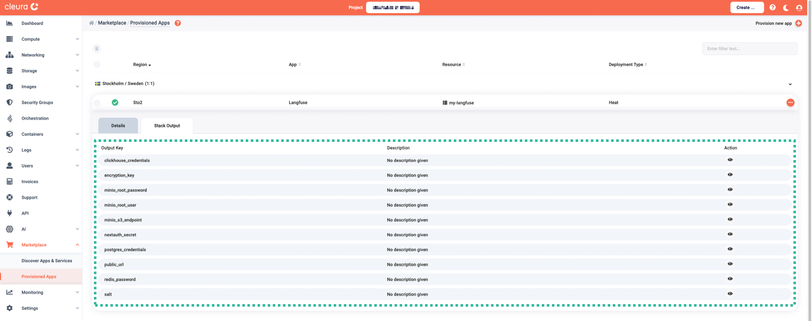Viewport: 812px width, 321px height.
Task: Show the minio_root_password output value
Action: click(730, 190)
